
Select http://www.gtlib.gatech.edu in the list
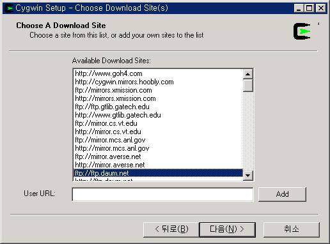click(x=158, y=115)
